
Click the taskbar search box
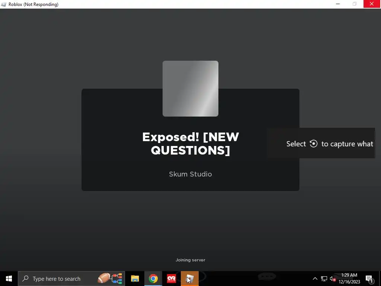click(x=71, y=279)
